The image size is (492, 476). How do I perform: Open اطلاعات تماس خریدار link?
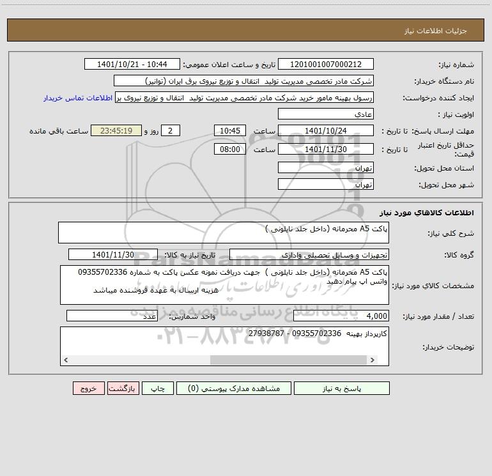(78, 98)
